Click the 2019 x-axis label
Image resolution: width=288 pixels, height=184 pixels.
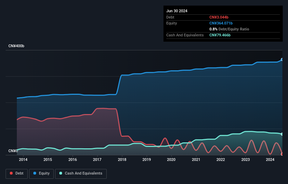tap(147, 160)
